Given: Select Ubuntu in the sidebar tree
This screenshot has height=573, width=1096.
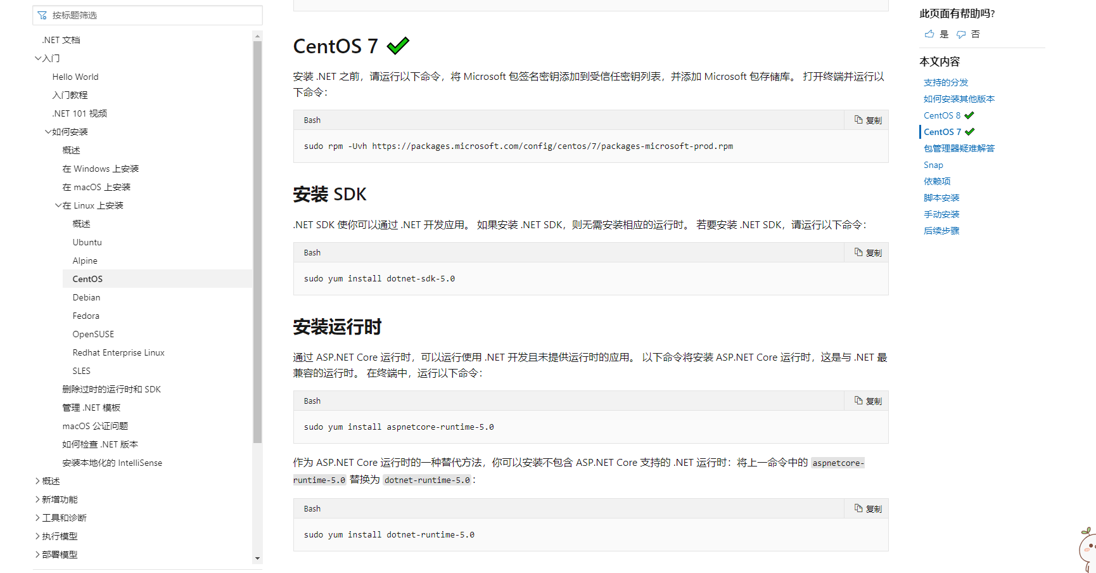Looking at the screenshot, I should pyautogui.click(x=87, y=242).
